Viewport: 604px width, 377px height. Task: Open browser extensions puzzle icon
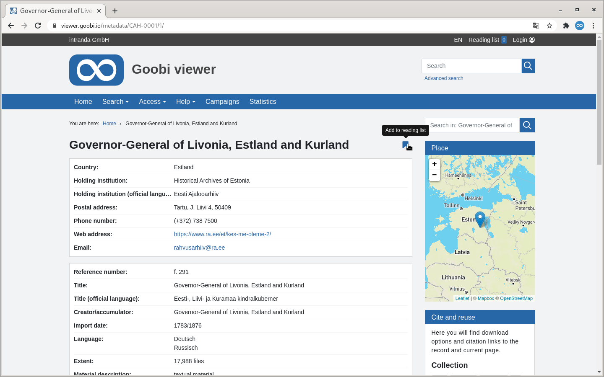pos(566,26)
